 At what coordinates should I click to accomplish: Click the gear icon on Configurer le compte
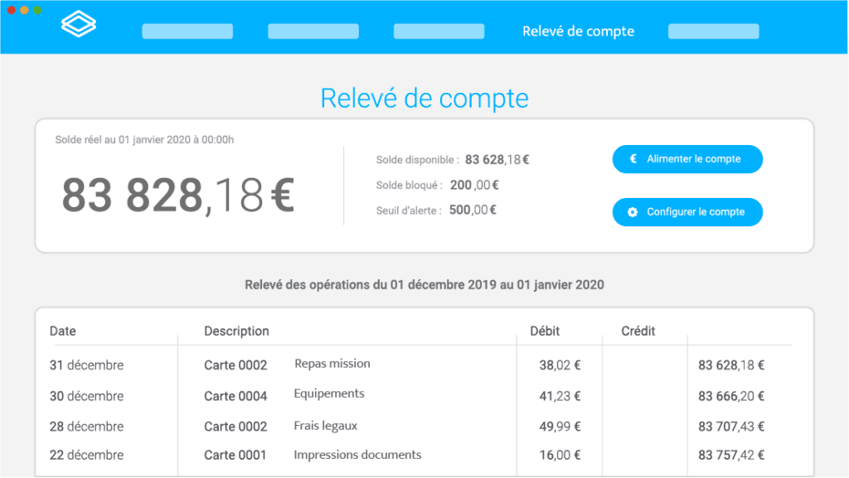point(633,211)
